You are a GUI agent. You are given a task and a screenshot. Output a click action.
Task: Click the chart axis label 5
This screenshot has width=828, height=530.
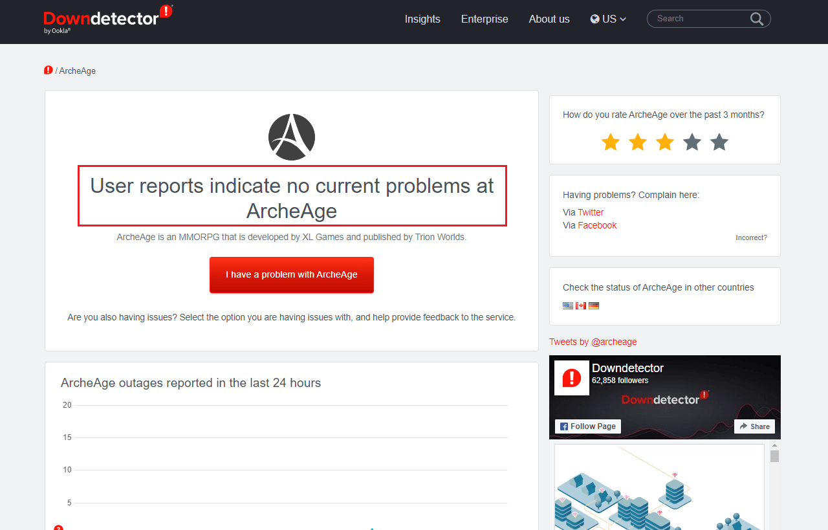pos(69,503)
